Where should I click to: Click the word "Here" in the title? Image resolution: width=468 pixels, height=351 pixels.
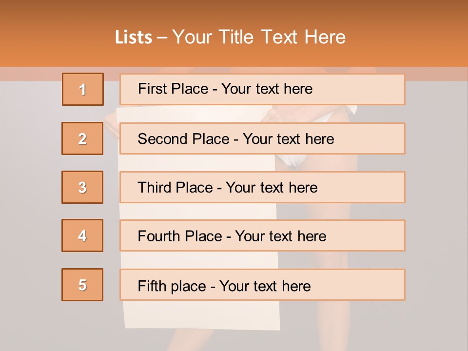(x=325, y=37)
